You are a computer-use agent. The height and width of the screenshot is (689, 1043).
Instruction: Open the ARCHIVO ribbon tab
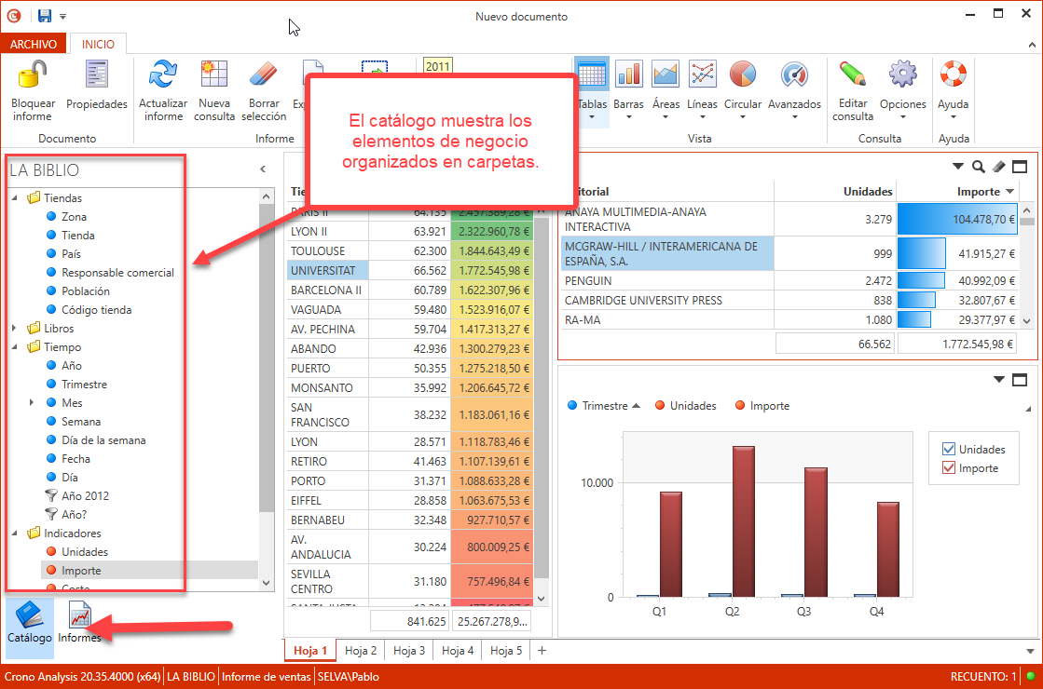click(x=34, y=44)
